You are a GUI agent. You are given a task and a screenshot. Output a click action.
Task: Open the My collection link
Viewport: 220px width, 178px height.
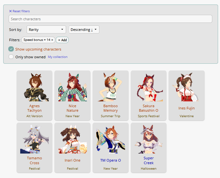point(58,57)
